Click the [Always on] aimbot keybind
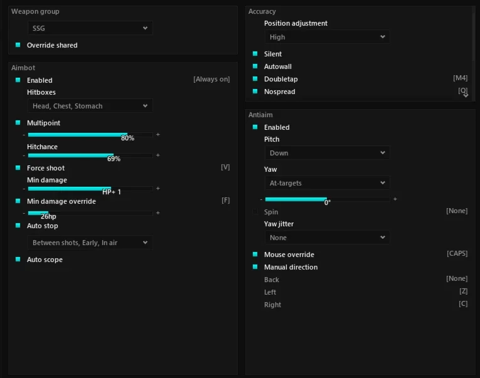This screenshot has height=378, width=480. (x=211, y=79)
